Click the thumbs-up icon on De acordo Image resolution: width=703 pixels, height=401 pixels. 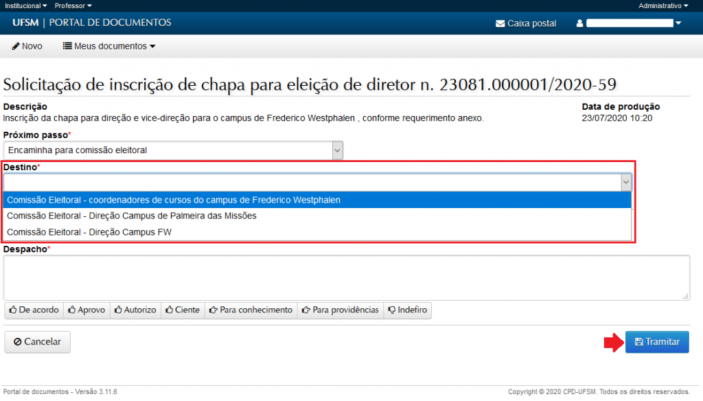pyautogui.click(x=13, y=310)
